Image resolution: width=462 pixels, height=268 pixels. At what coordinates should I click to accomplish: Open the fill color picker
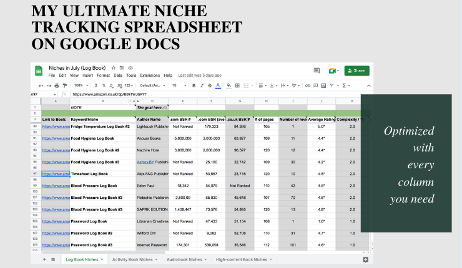coord(229,85)
